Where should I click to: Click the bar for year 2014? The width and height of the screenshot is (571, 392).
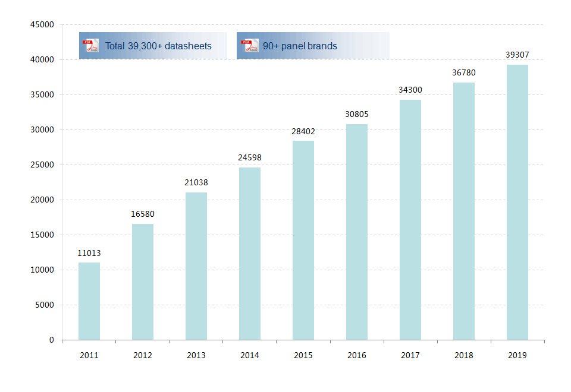point(250,254)
